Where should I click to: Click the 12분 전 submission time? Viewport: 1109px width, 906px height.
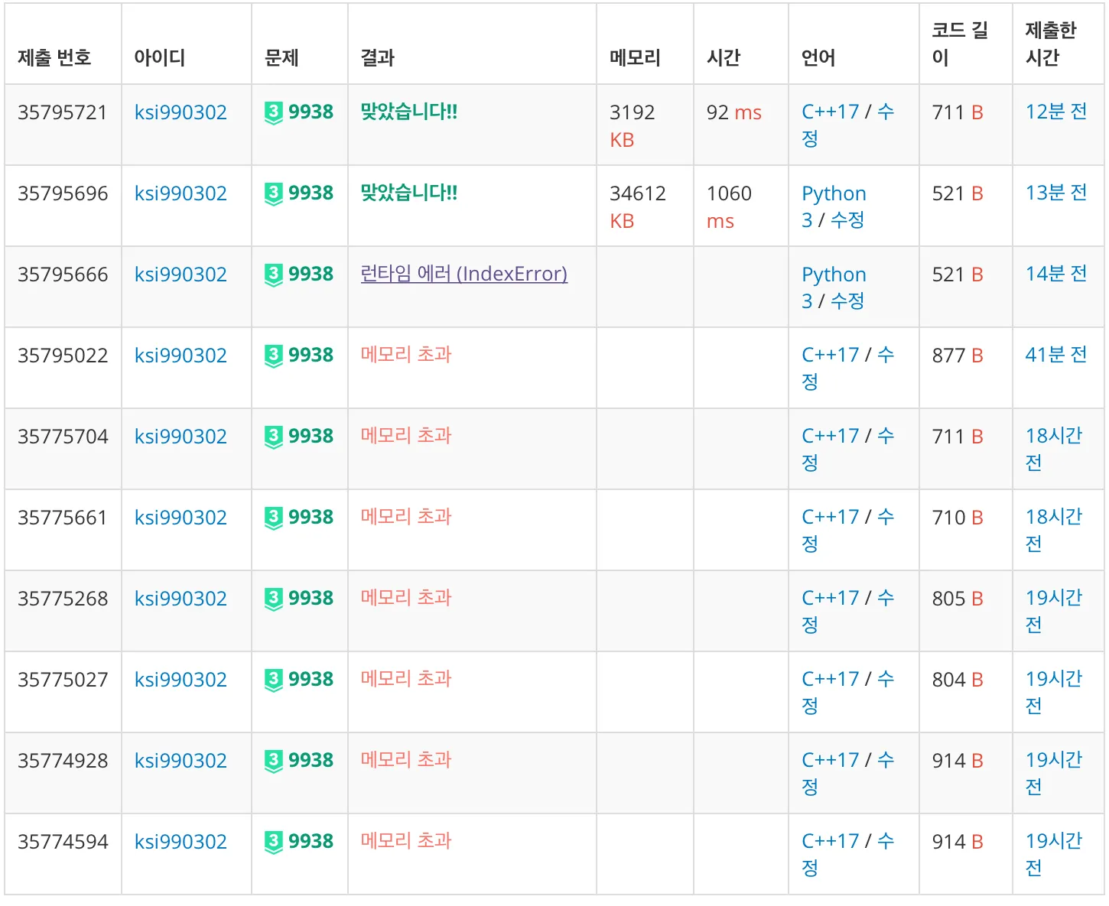click(1055, 112)
